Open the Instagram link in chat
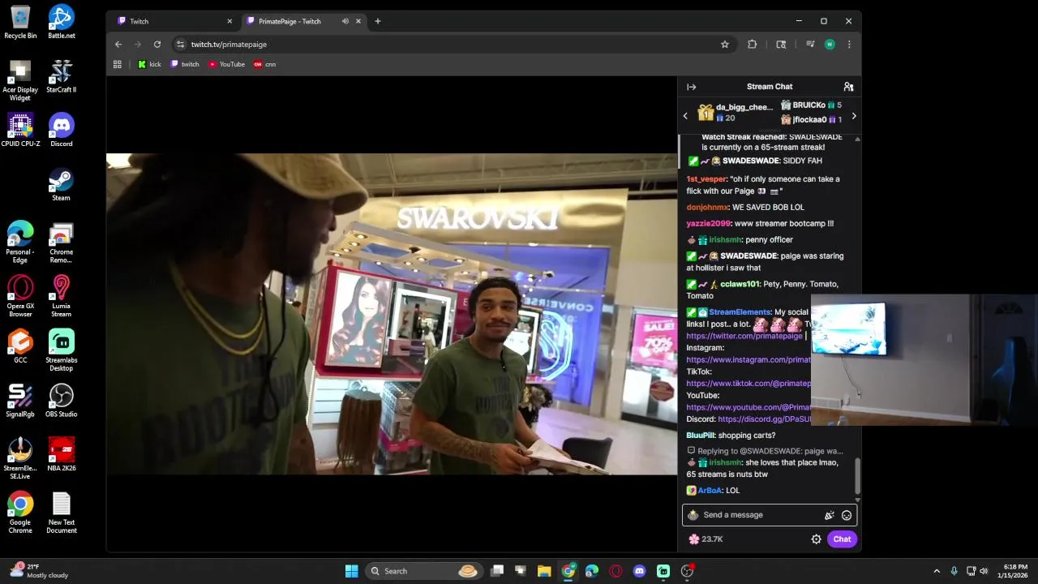 [x=748, y=360]
